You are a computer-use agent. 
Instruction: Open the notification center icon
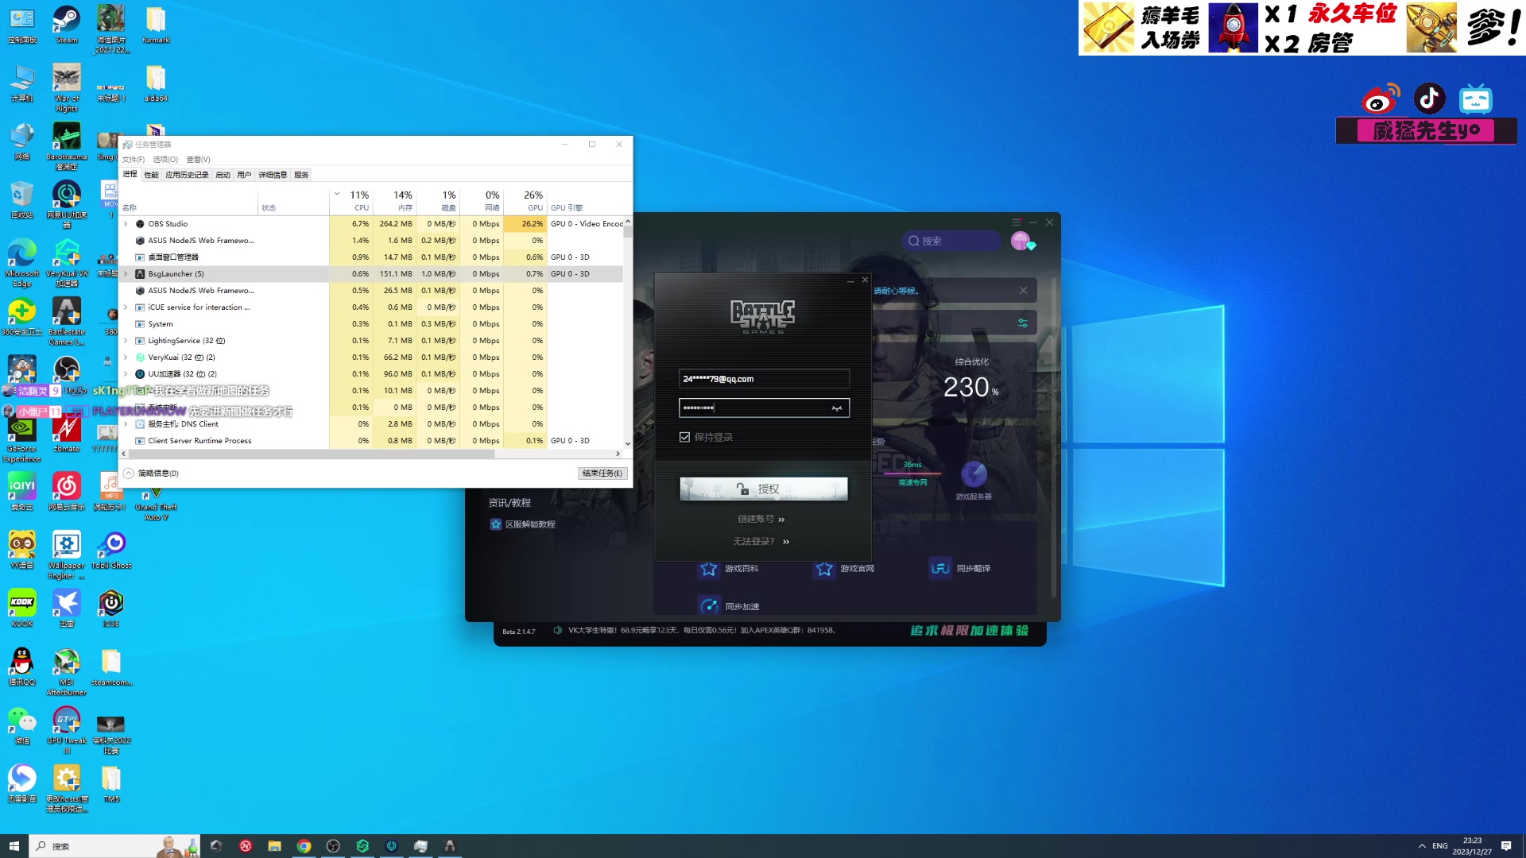[1506, 846]
